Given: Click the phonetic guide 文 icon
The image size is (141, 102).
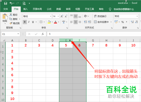Looking at the screenshot, I should coord(63,22).
